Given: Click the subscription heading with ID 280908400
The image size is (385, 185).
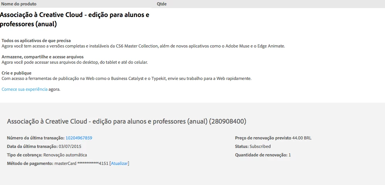Looking at the screenshot, I should point(126,122).
